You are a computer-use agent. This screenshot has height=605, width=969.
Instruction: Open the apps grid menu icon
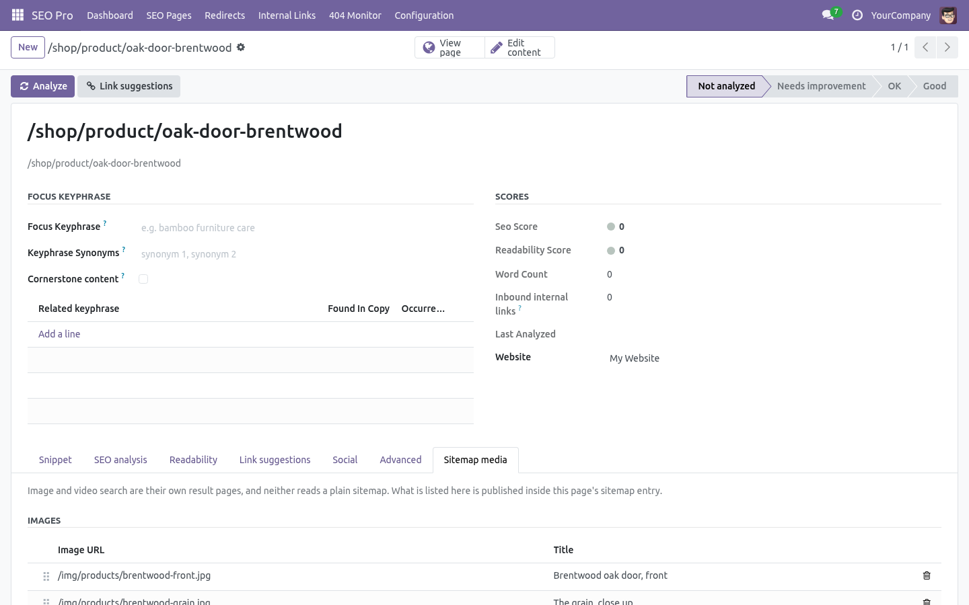coord(18,15)
